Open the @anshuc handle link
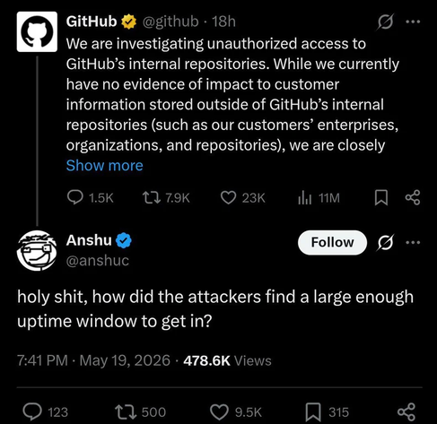Image resolution: width=437 pixels, height=424 pixels. click(x=98, y=261)
